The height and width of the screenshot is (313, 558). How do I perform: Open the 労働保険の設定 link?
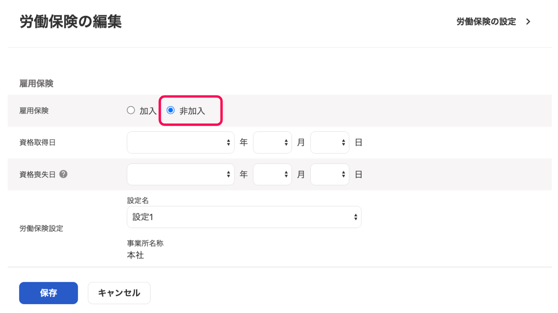(x=486, y=22)
